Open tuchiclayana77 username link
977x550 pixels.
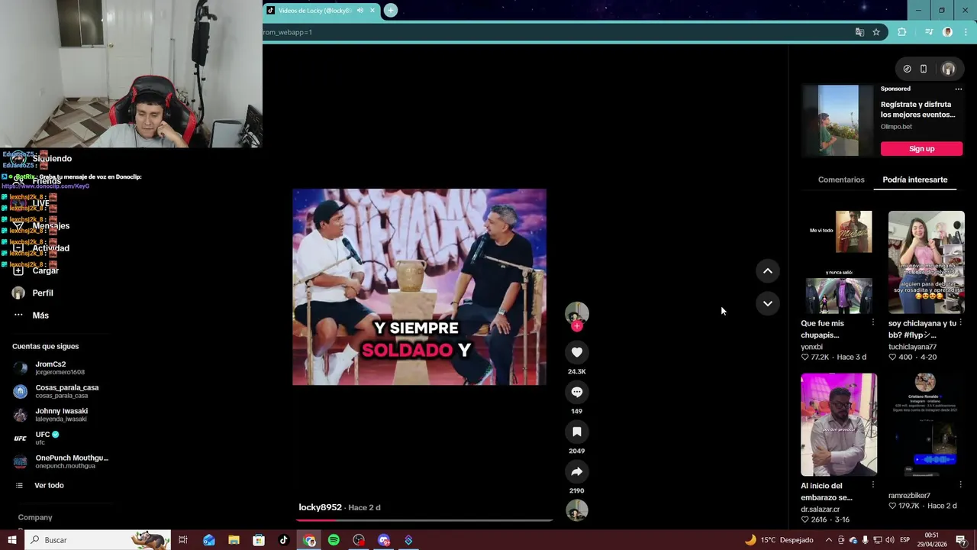pos(912,347)
